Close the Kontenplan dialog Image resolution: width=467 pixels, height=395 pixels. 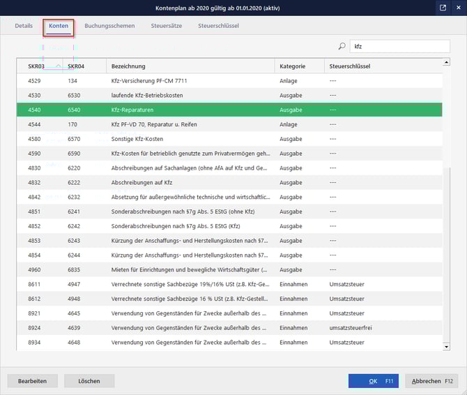459,8
